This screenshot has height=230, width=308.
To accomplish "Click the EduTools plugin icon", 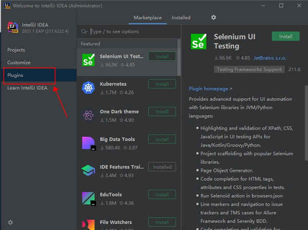I will [x=89, y=198].
